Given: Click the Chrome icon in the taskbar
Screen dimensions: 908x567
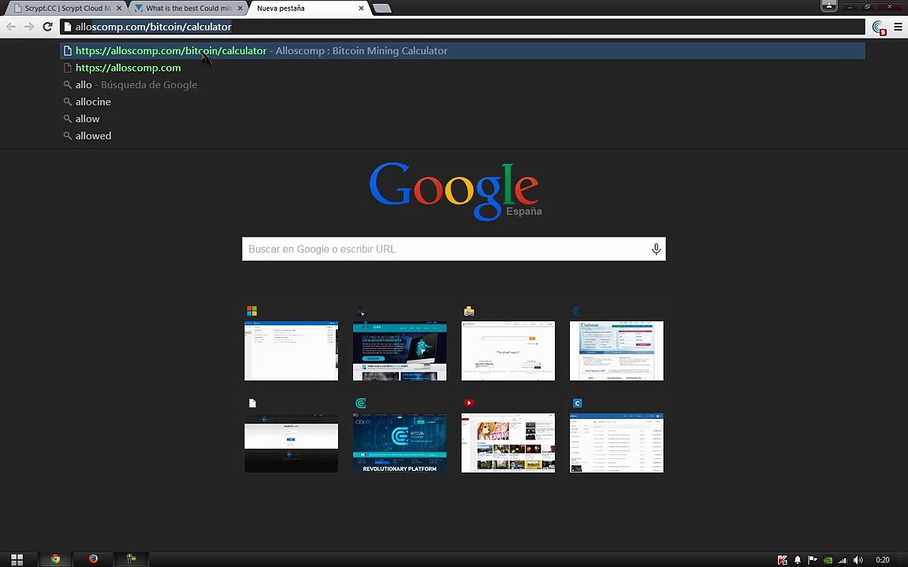Looking at the screenshot, I should [56, 559].
